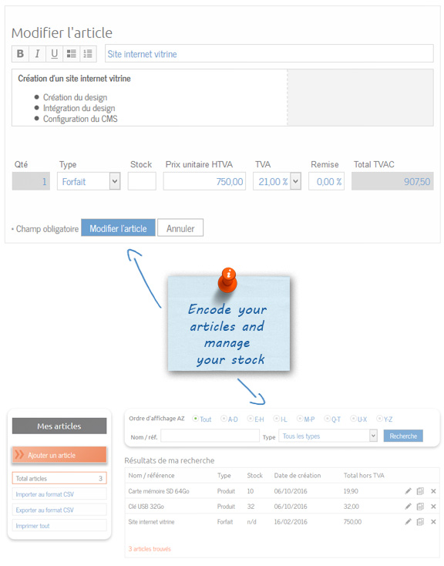Image resolution: width=444 pixels, height=566 pixels.
Task: Select the Q-T display order filter
Action: pyautogui.click(x=328, y=419)
